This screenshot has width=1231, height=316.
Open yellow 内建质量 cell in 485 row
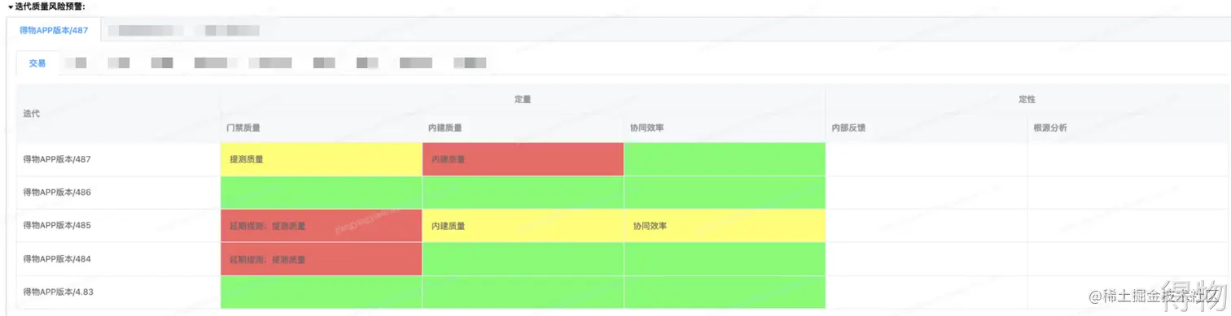click(523, 226)
